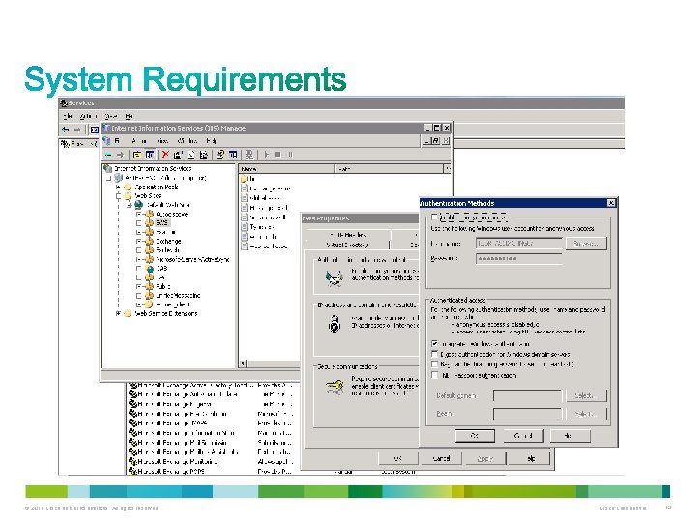Click the folder icon at top of IIS file list
The image size is (696, 522).
[245, 179]
